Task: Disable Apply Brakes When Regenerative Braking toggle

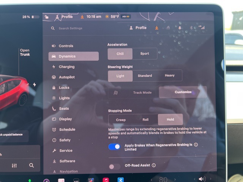Action: point(114,147)
